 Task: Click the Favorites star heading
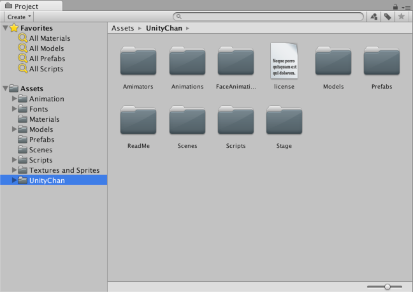[31, 28]
